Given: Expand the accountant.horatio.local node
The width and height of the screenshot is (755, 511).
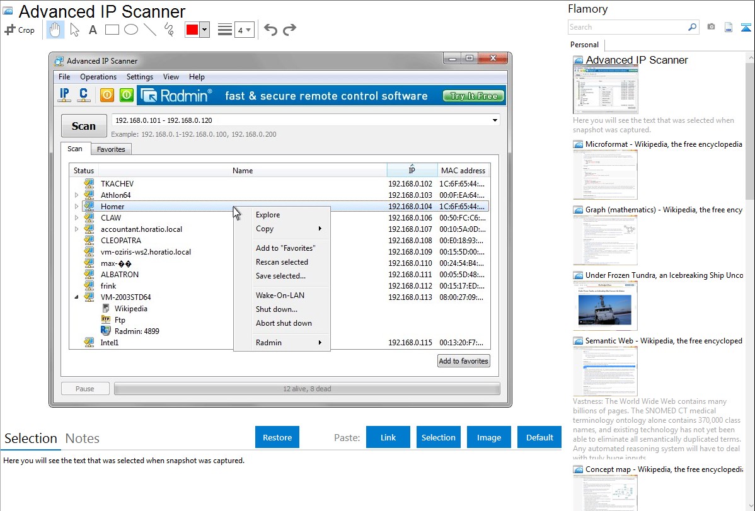Looking at the screenshot, I should pyautogui.click(x=76, y=229).
